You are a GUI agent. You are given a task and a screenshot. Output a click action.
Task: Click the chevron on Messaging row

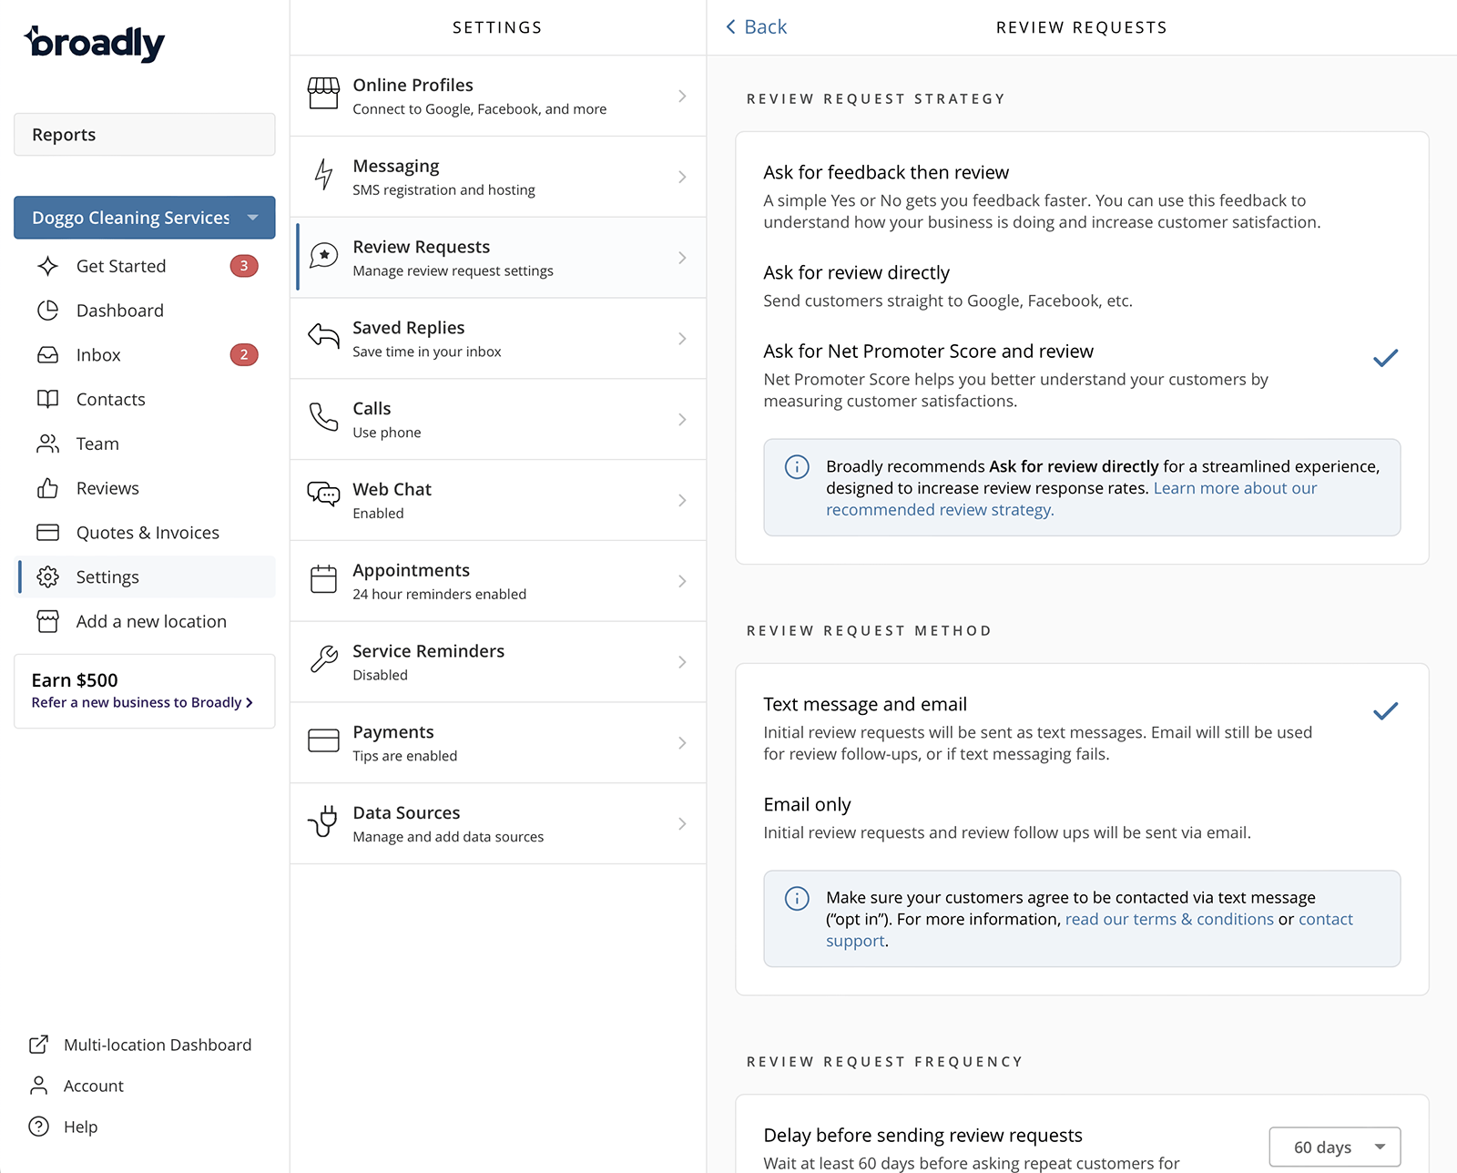(x=682, y=177)
